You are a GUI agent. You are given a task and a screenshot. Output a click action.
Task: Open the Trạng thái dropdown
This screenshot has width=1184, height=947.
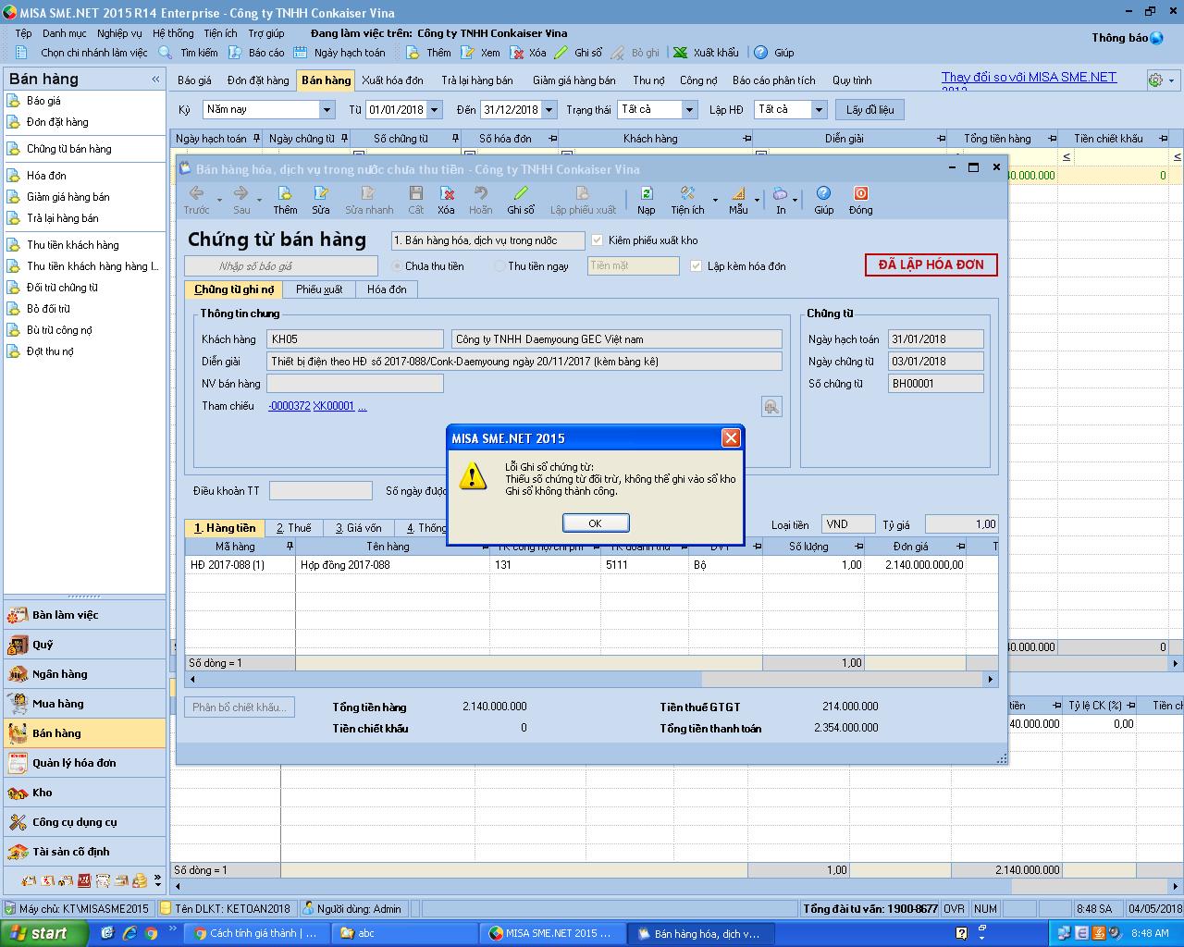[x=689, y=109]
